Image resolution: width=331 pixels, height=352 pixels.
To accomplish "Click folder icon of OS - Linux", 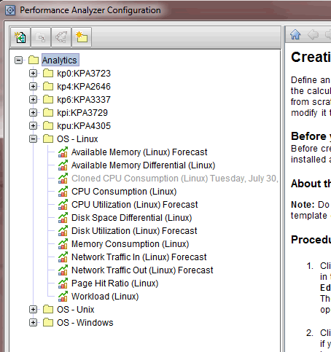I will pyautogui.click(x=48, y=139).
